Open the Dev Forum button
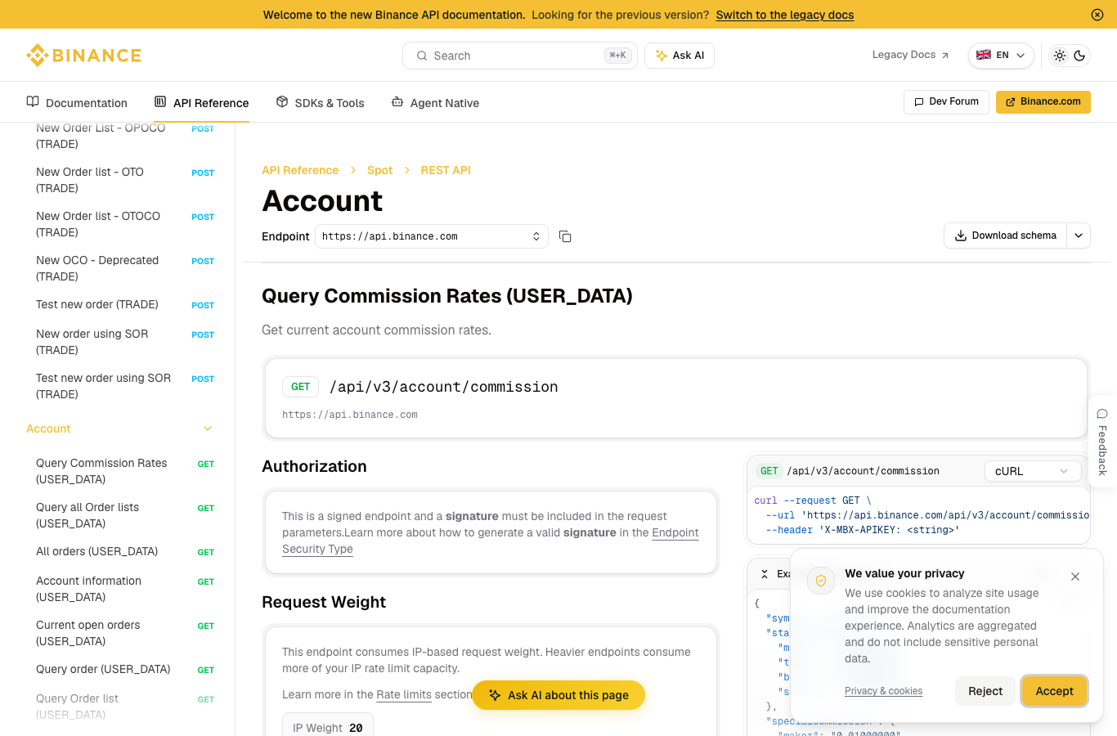The height and width of the screenshot is (736, 1117). [x=946, y=101]
